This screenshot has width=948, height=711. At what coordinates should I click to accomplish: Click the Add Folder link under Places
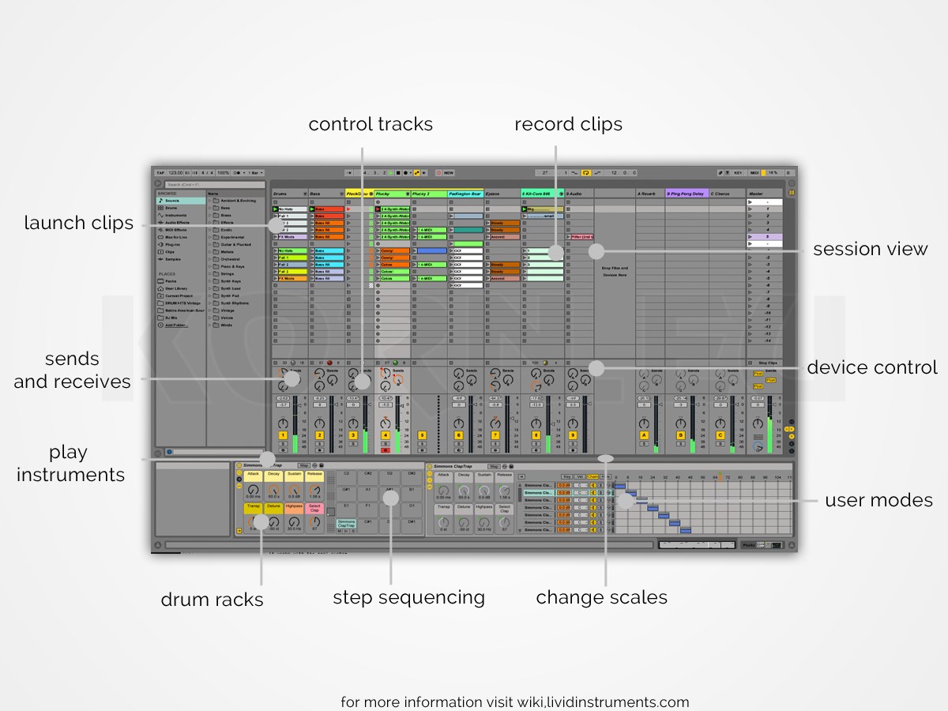175,325
